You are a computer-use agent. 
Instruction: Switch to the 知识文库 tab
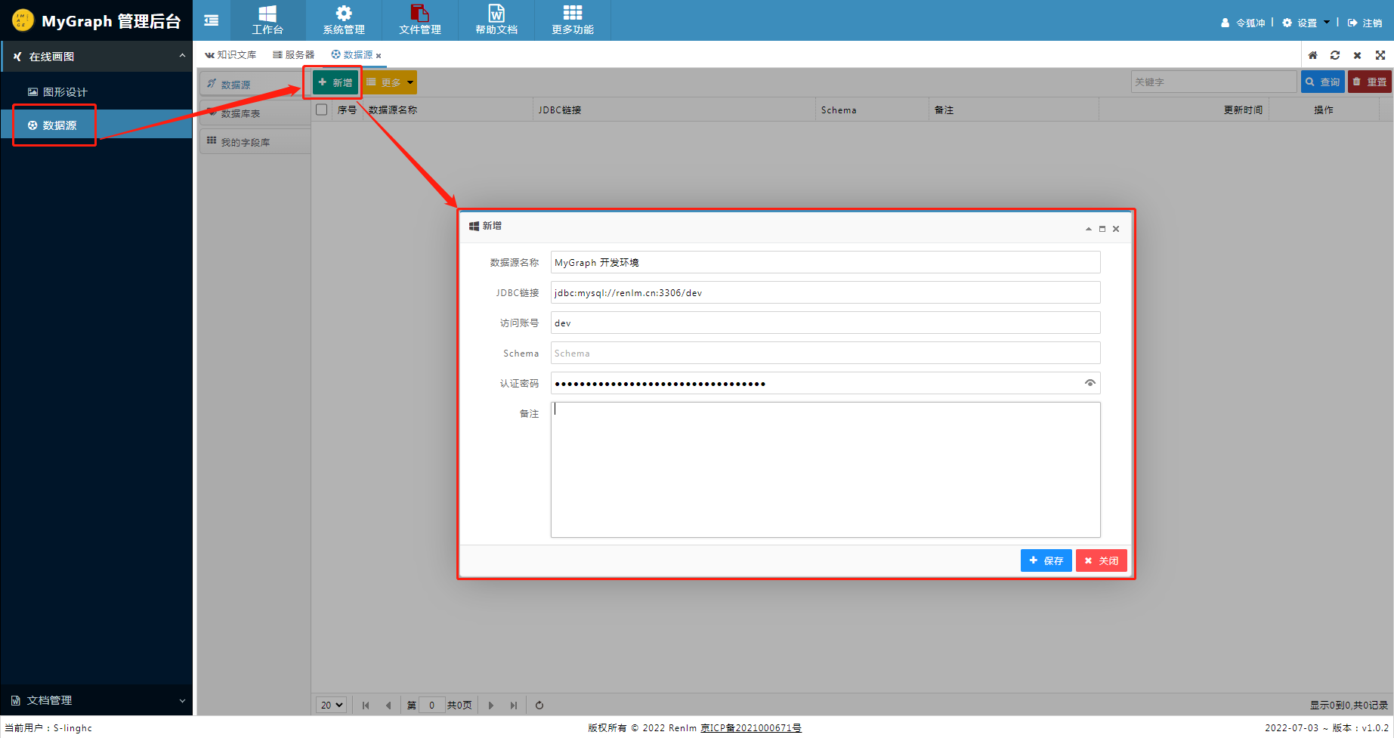coord(230,55)
